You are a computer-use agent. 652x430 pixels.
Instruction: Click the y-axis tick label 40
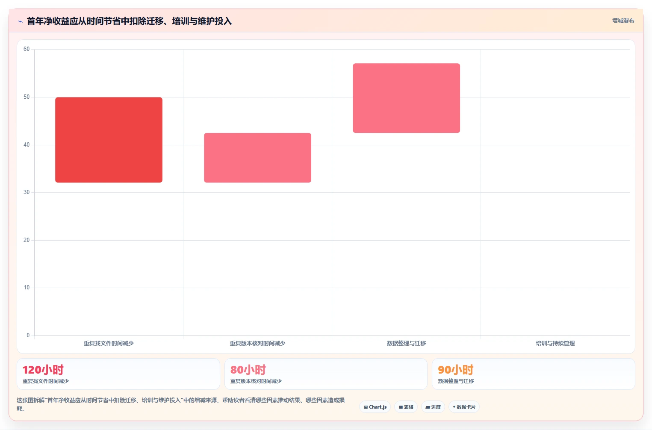(x=27, y=145)
